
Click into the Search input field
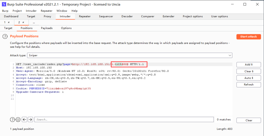124,119
